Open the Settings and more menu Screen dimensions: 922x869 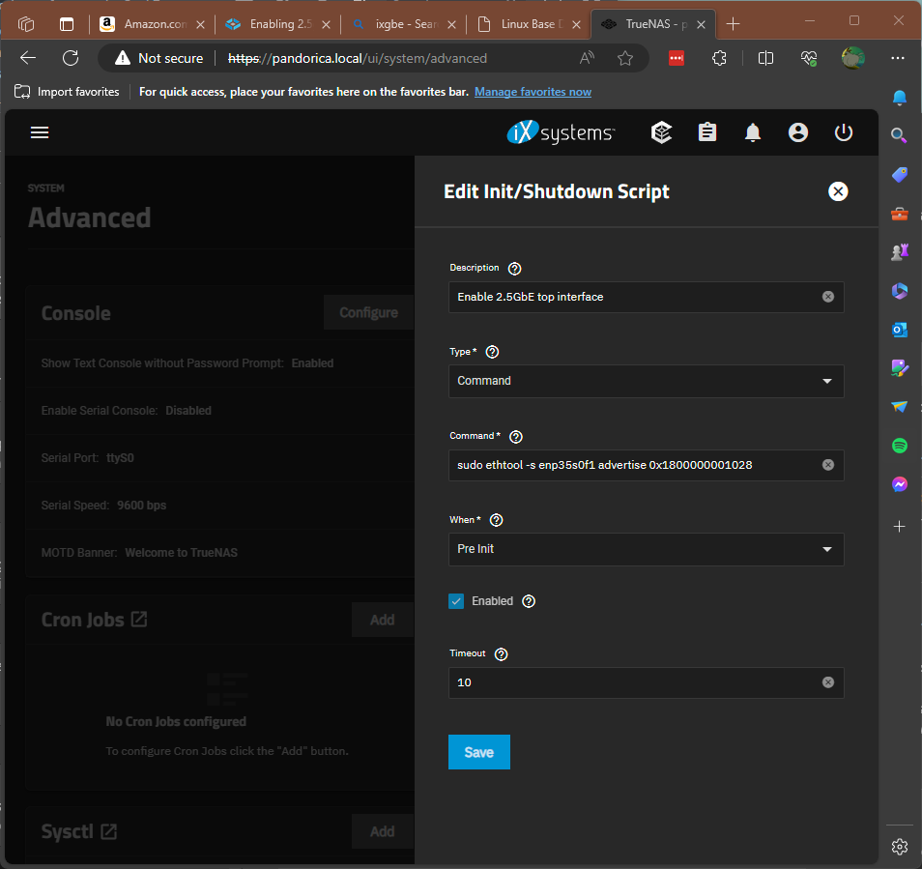point(898,58)
